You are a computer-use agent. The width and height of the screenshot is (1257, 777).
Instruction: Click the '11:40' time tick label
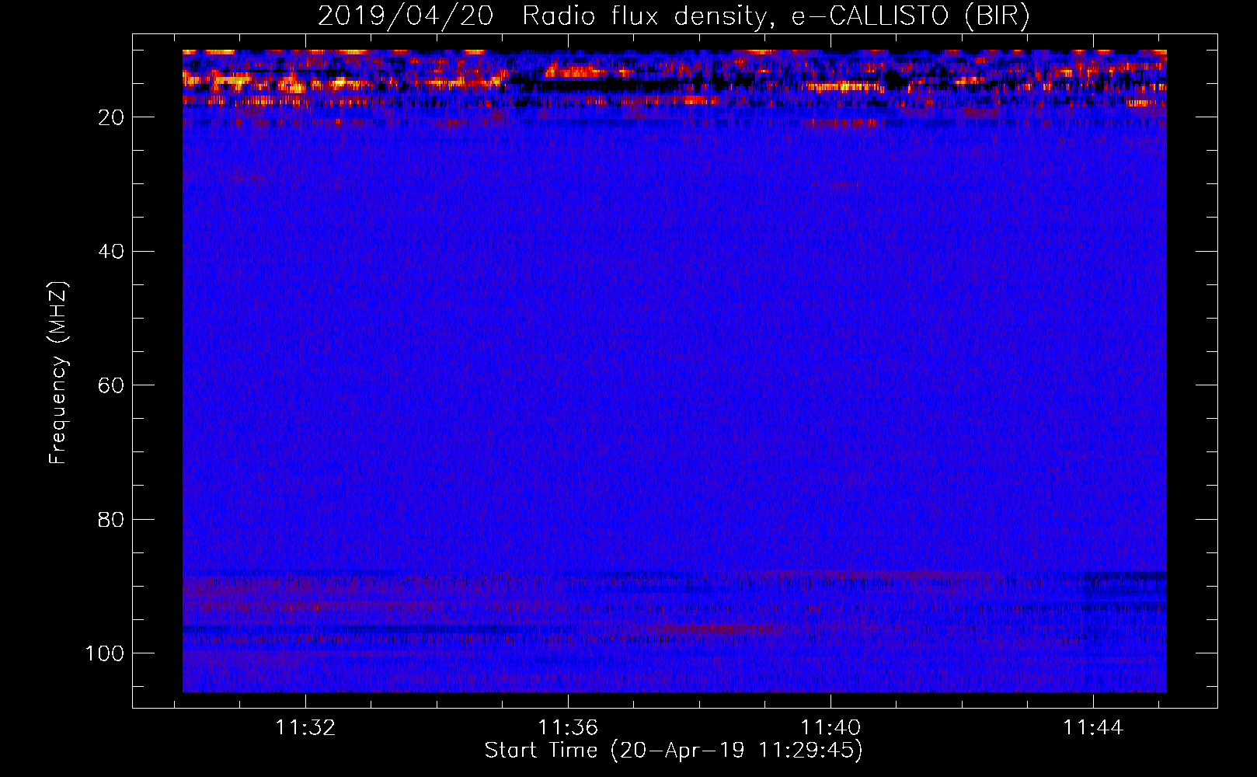(x=830, y=728)
